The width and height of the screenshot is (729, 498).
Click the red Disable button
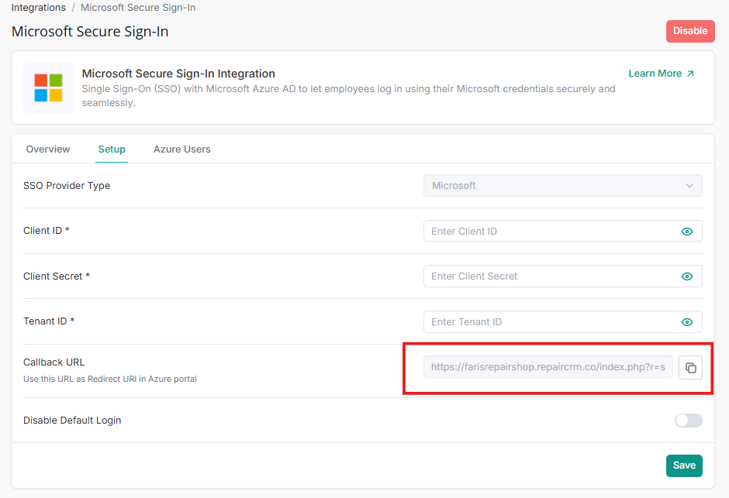point(689,31)
